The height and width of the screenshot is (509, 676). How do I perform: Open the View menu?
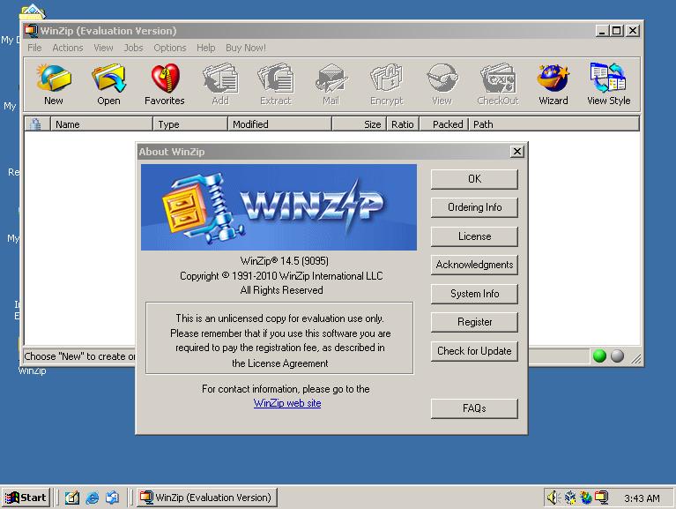pos(103,48)
